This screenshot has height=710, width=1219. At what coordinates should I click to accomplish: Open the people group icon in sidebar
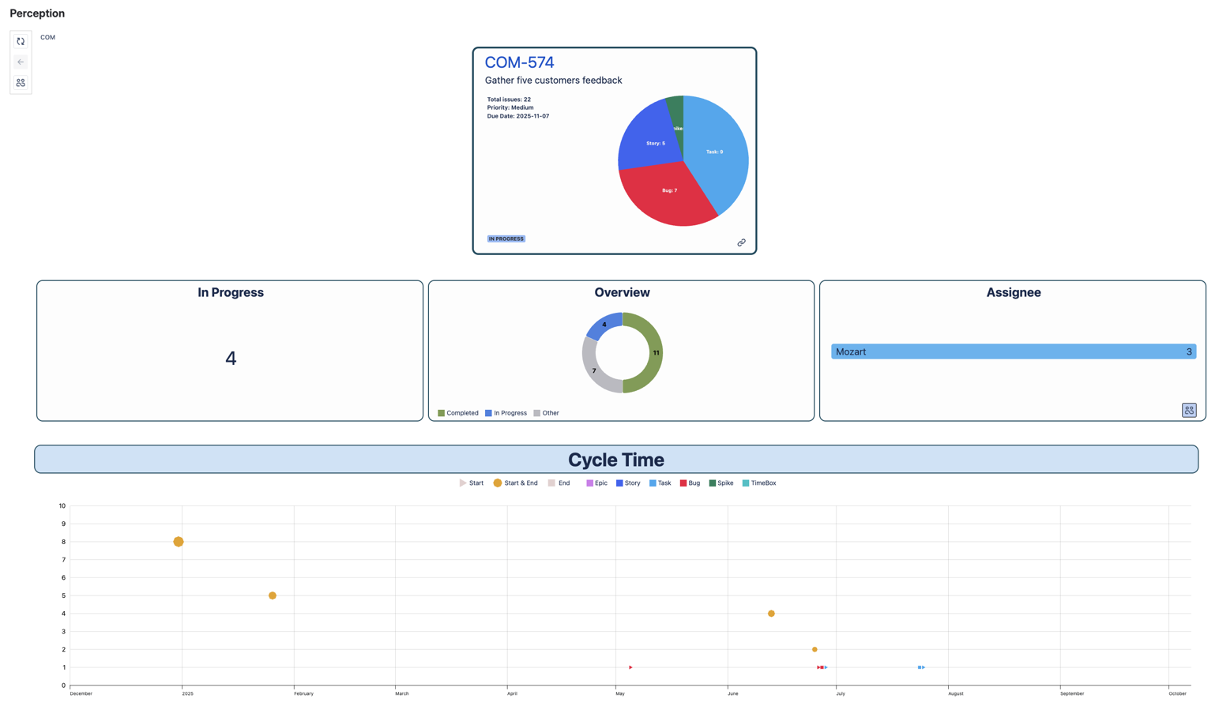coord(21,82)
